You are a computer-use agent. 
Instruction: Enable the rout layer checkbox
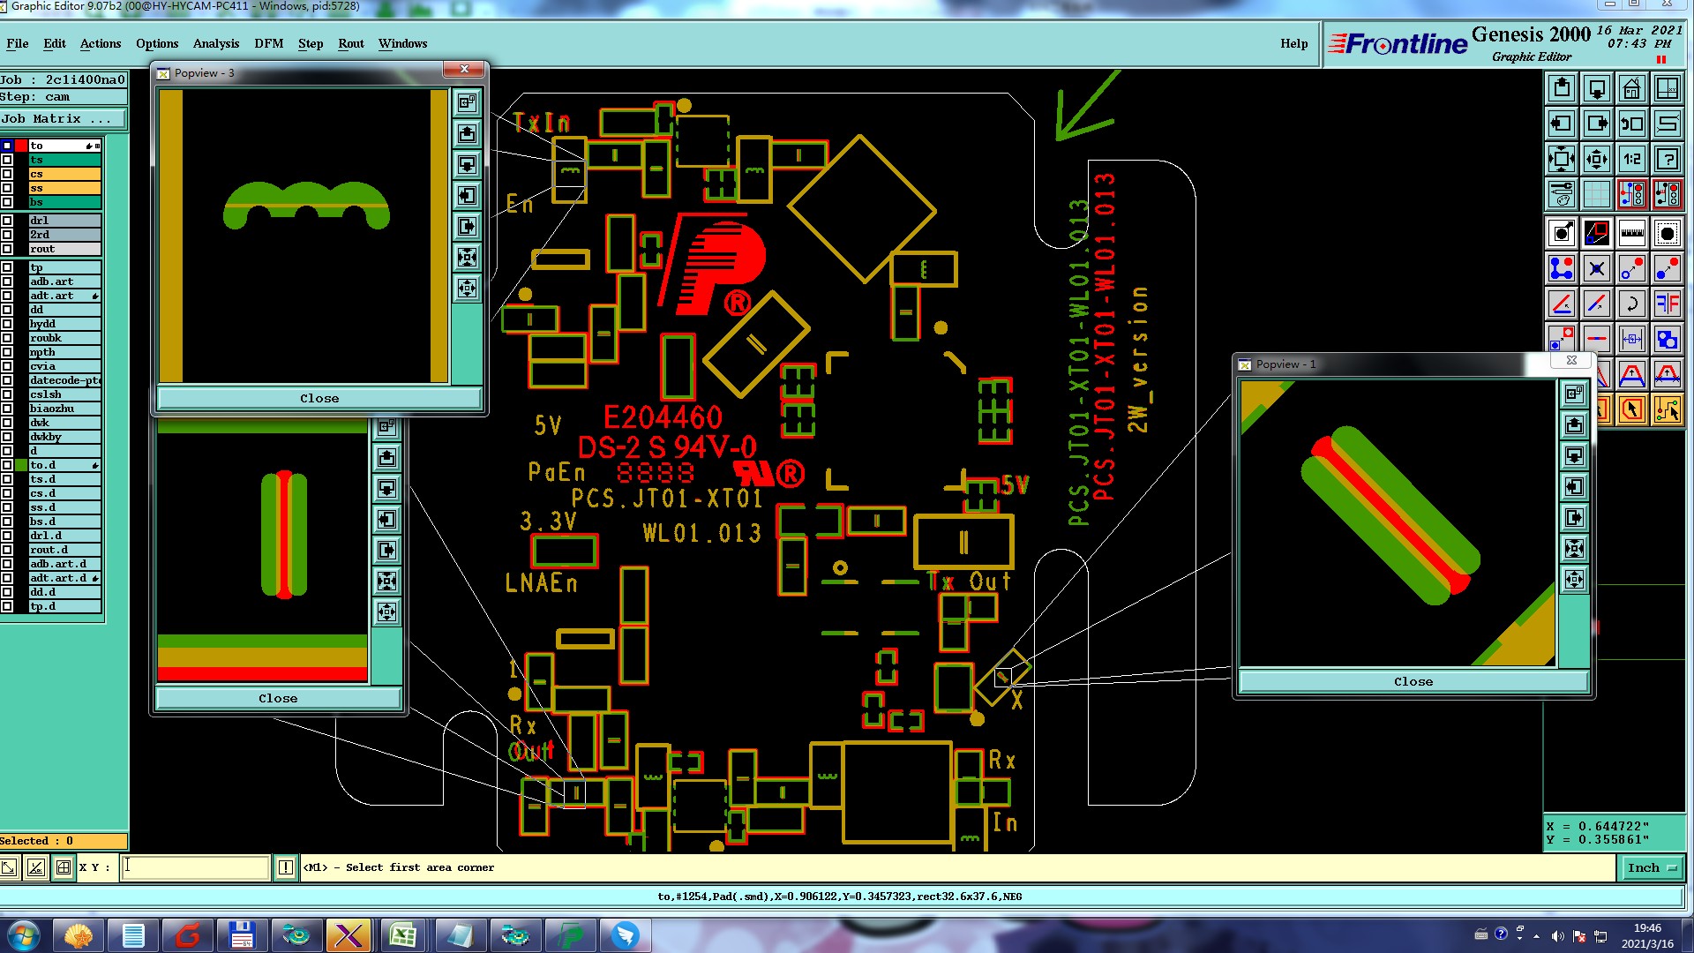tap(7, 249)
